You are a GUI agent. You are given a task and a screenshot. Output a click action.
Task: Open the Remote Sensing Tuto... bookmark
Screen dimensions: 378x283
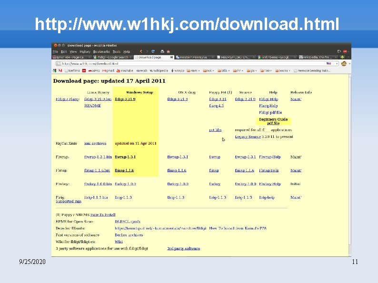(x=312, y=70)
